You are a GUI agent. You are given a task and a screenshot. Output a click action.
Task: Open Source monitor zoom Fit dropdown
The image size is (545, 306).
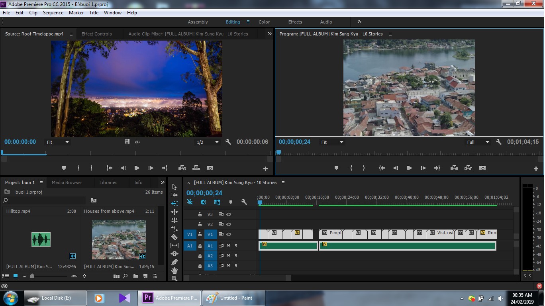(57, 142)
